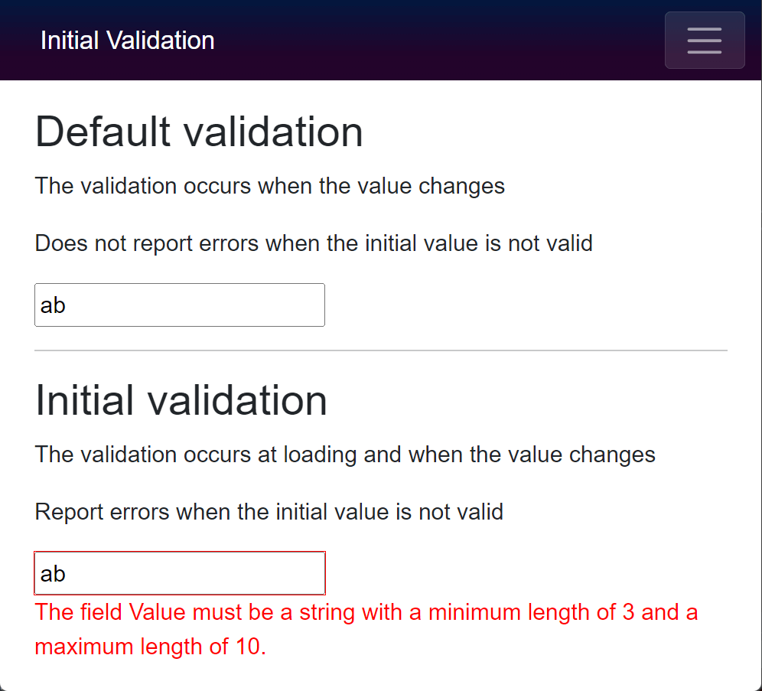Click the horizontal divider between the sections

click(x=381, y=350)
